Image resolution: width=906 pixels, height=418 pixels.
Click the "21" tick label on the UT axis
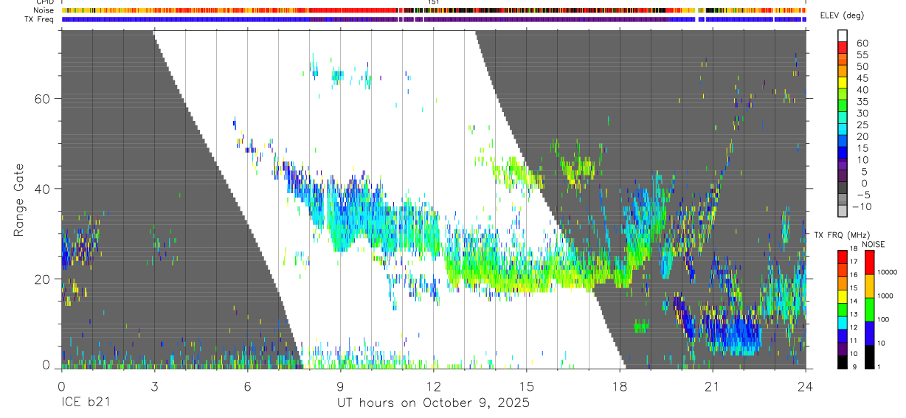(712, 386)
